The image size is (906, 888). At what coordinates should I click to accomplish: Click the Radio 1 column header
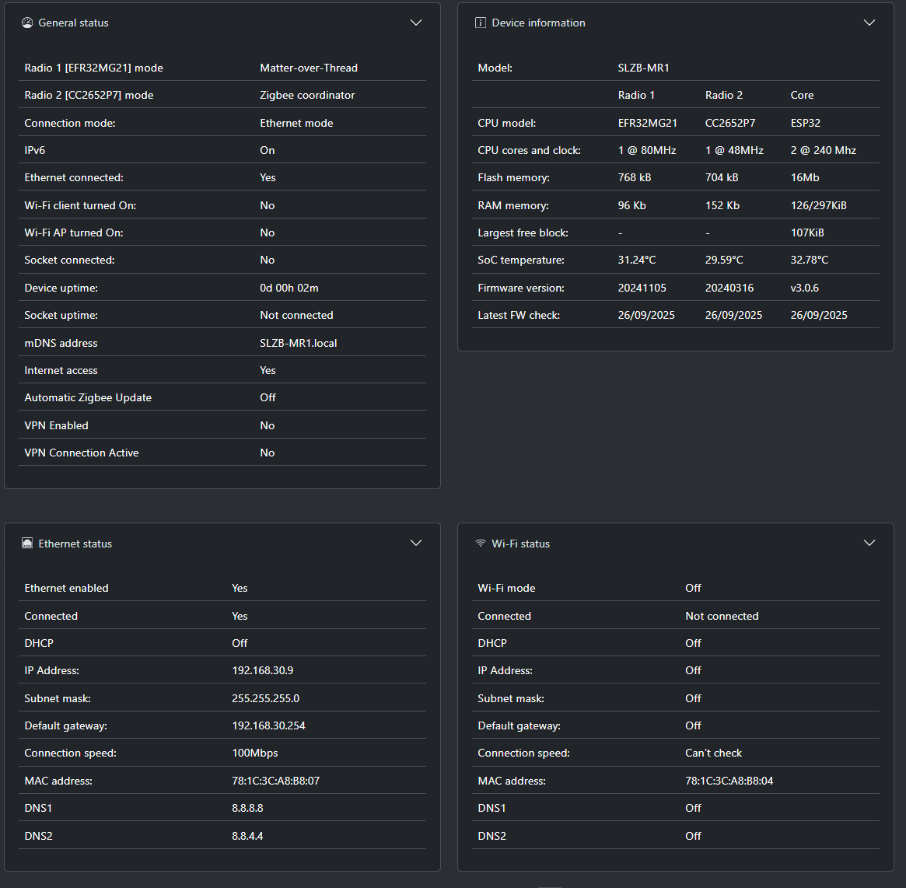click(x=636, y=95)
